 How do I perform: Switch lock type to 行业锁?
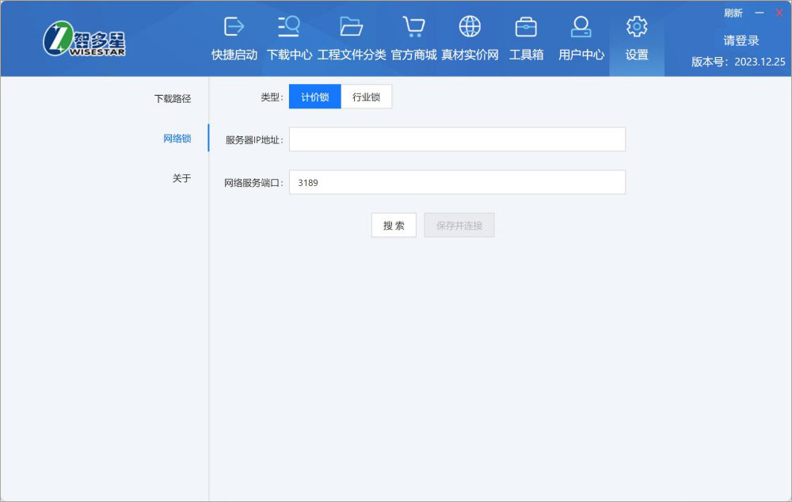coord(366,97)
